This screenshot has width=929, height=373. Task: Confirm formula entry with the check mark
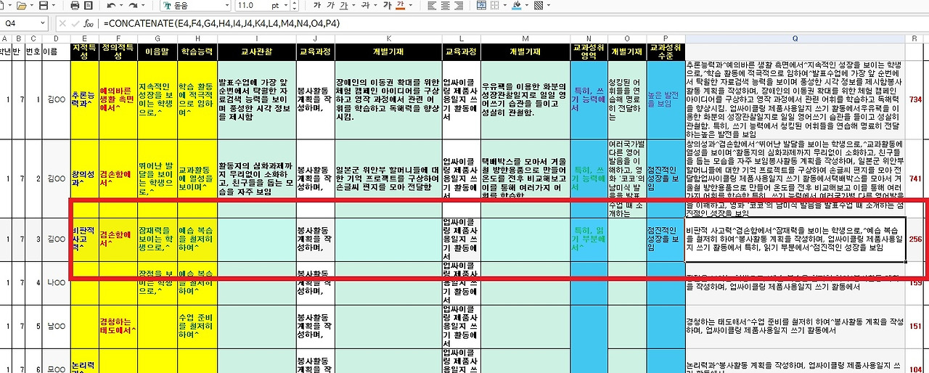75,24
